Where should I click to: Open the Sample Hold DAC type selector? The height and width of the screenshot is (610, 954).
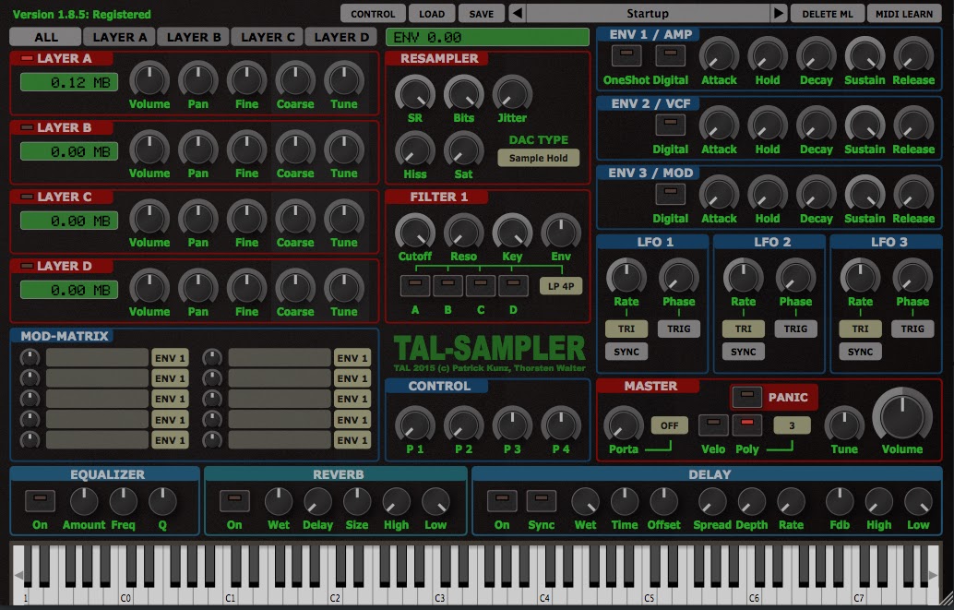[x=539, y=158]
